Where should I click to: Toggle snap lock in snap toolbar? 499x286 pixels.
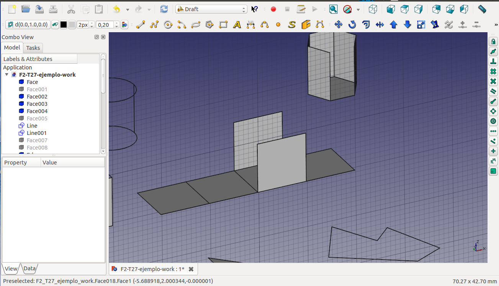(x=493, y=41)
